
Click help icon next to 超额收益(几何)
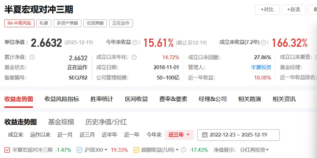pos(183,150)
